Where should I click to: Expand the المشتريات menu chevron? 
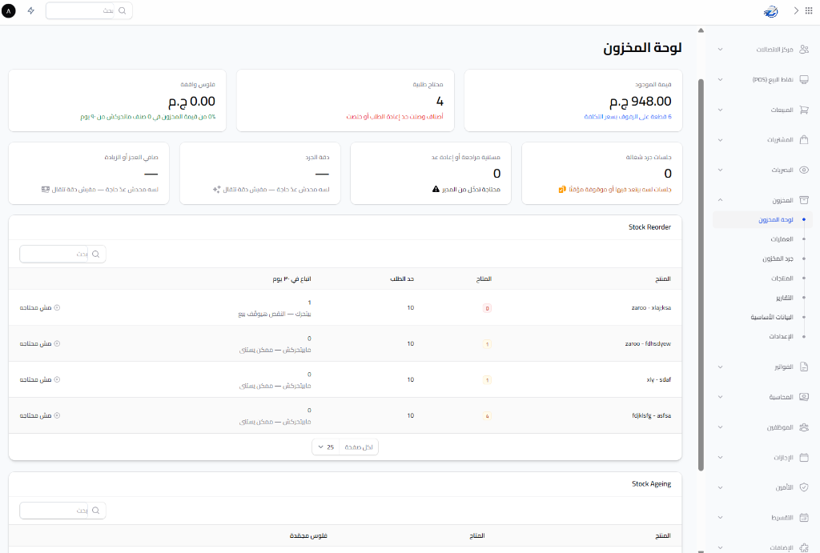tap(720, 139)
